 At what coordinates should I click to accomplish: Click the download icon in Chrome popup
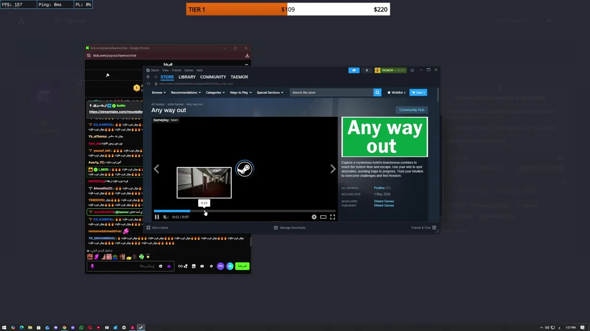247,56
